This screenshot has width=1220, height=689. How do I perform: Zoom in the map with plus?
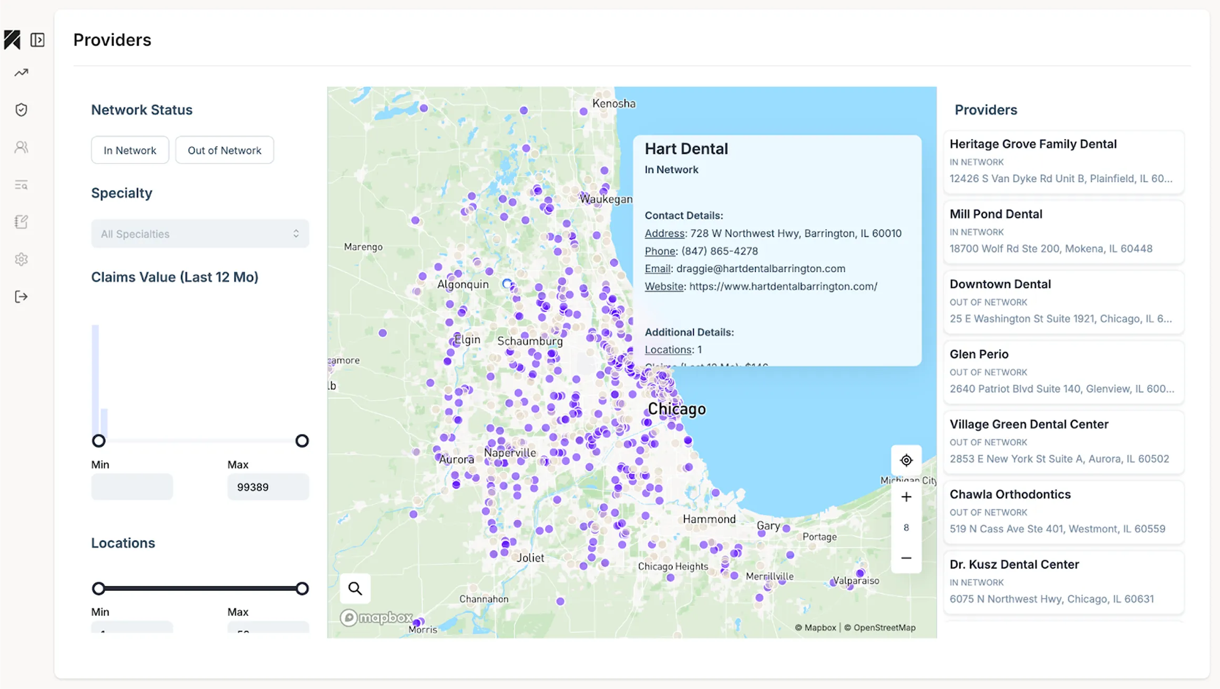(x=906, y=497)
